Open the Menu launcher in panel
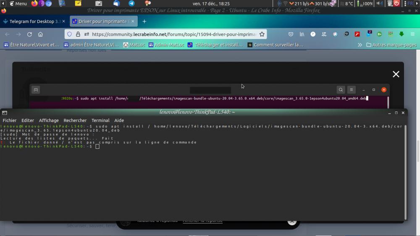The height and width of the screenshot is (236, 420). [x=18, y=3]
